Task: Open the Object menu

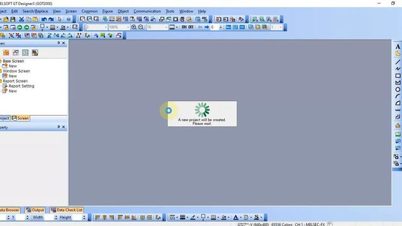Action: point(123,11)
